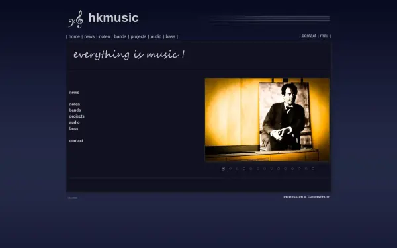Open the Impressum & Datenschutz link
Screen dimensions: 397x248
pos(306,197)
